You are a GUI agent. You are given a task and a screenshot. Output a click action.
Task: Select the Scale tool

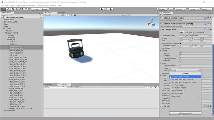pos(17,9)
